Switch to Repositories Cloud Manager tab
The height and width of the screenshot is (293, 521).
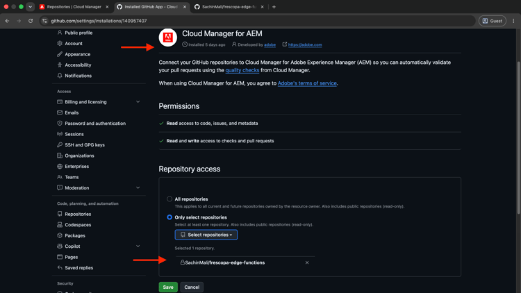pos(74,7)
